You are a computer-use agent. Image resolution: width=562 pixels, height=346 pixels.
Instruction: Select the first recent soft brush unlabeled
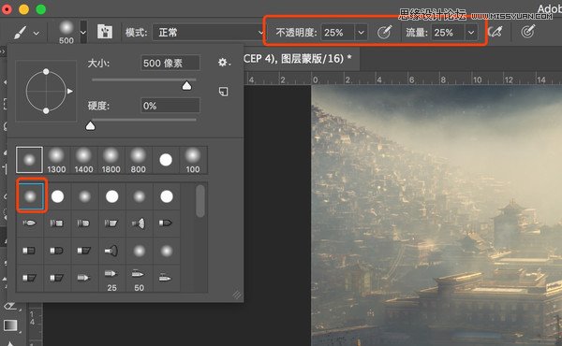[29, 160]
